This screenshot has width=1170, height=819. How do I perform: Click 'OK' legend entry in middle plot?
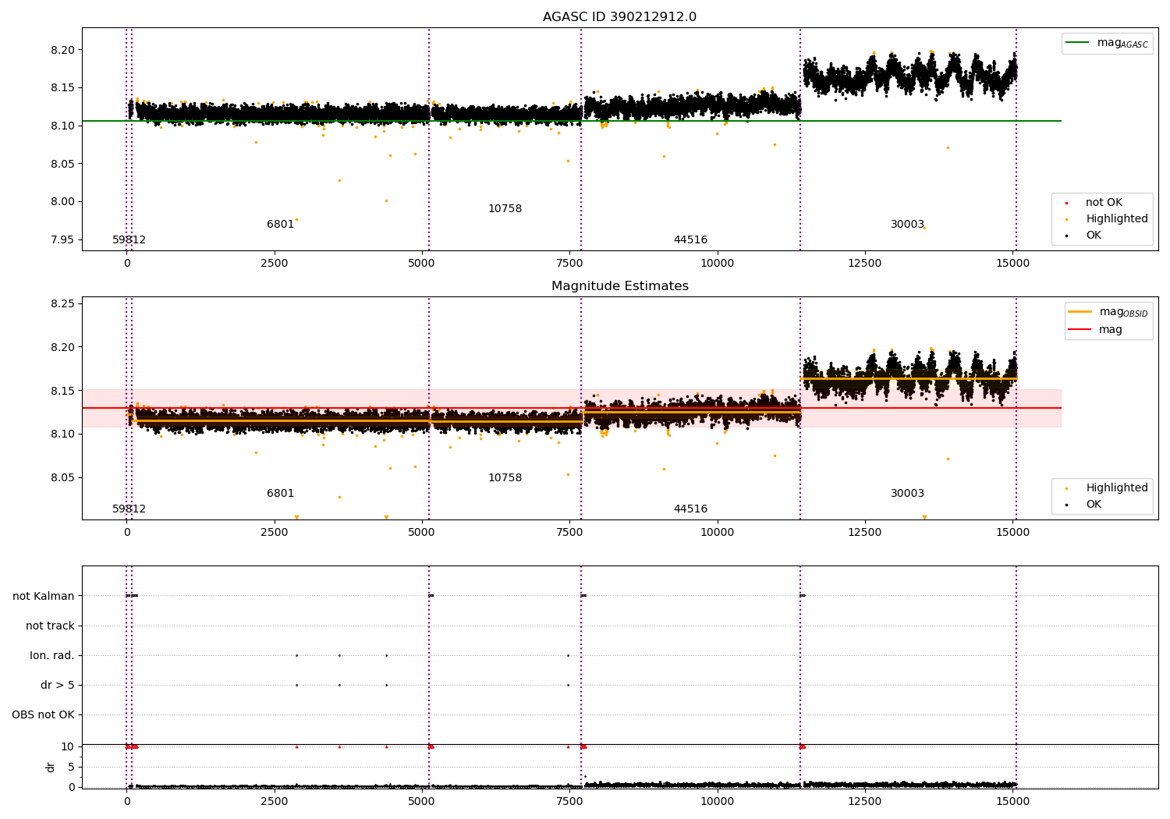coord(1083,505)
